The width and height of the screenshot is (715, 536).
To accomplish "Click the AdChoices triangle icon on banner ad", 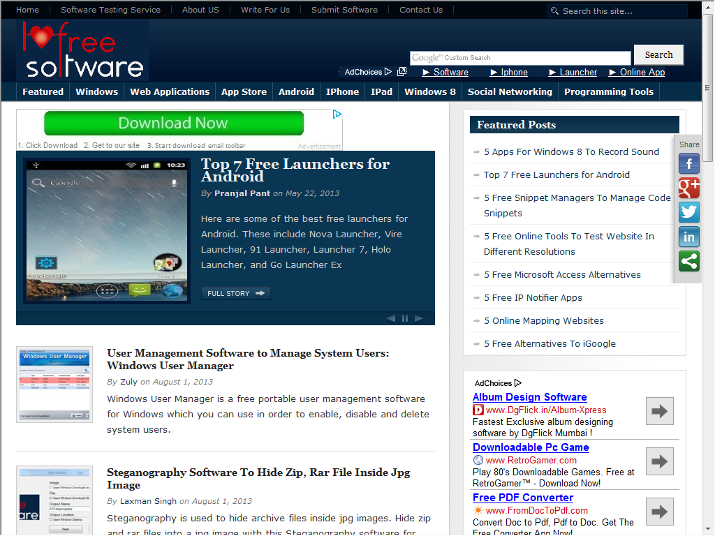I will click(x=337, y=114).
